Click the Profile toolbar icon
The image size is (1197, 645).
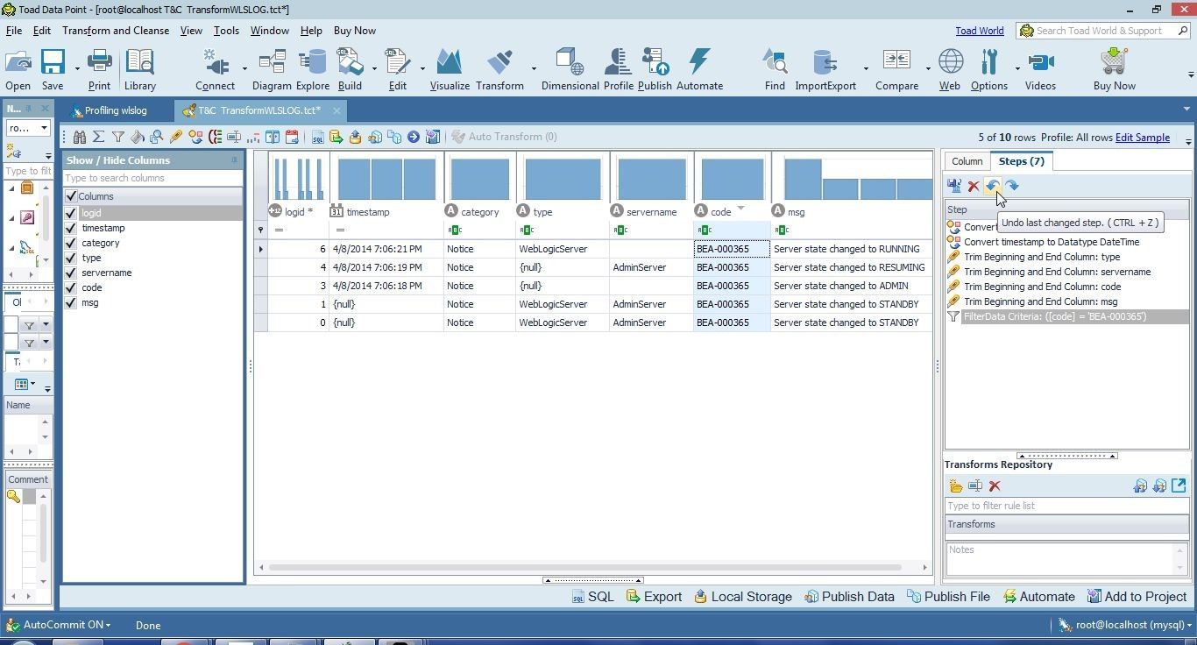coord(618,70)
